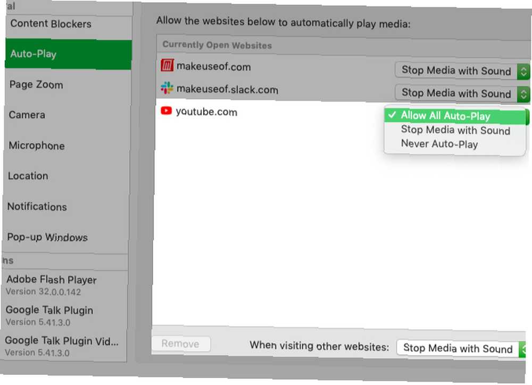Open the makeuseof.slack.com auto-play dropdown
This screenshot has width=532, height=385.
[x=462, y=93]
